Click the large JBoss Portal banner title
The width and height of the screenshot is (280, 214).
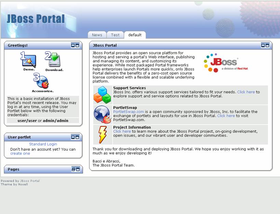[36, 19]
